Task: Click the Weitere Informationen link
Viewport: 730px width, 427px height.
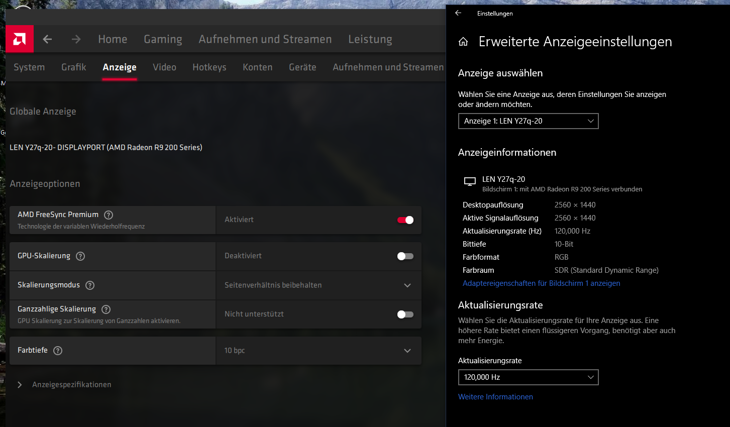Action: (495, 397)
